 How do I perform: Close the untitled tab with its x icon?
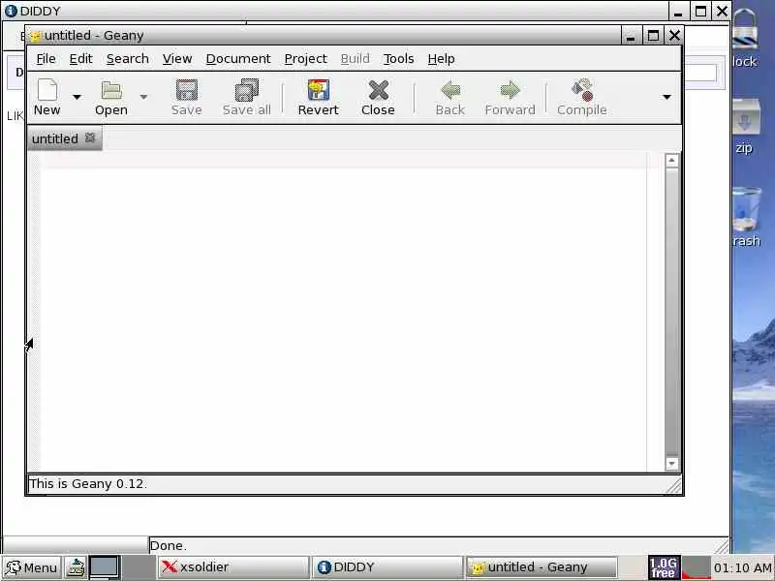pyautogui.click(x=90, y=138)
